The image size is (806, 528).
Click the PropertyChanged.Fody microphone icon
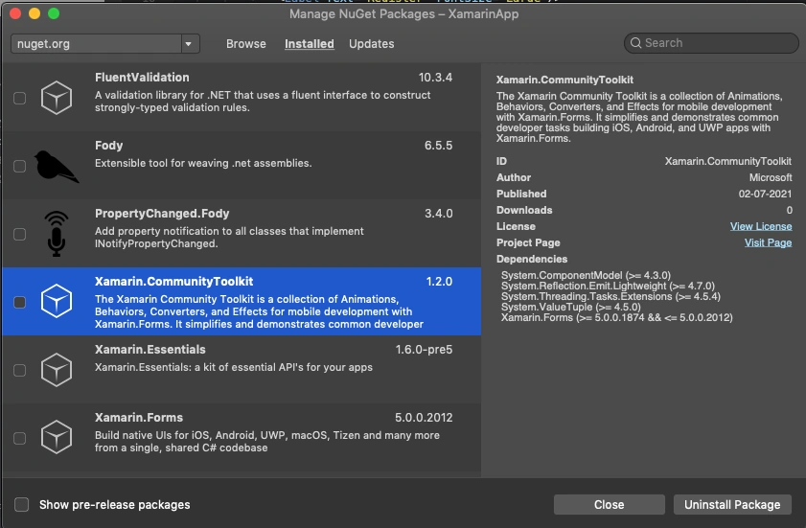[56, 234]
